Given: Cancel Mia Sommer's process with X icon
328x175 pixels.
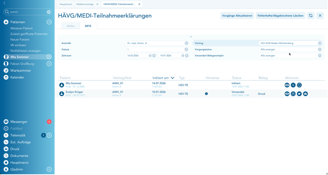Looking at the screenshot, I should (x=293, y=85).
